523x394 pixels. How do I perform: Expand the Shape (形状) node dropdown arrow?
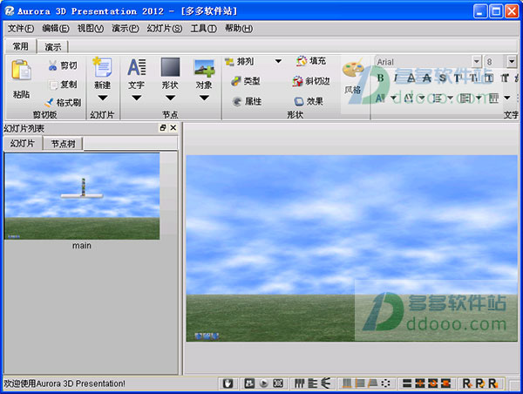tap(170, 98)
